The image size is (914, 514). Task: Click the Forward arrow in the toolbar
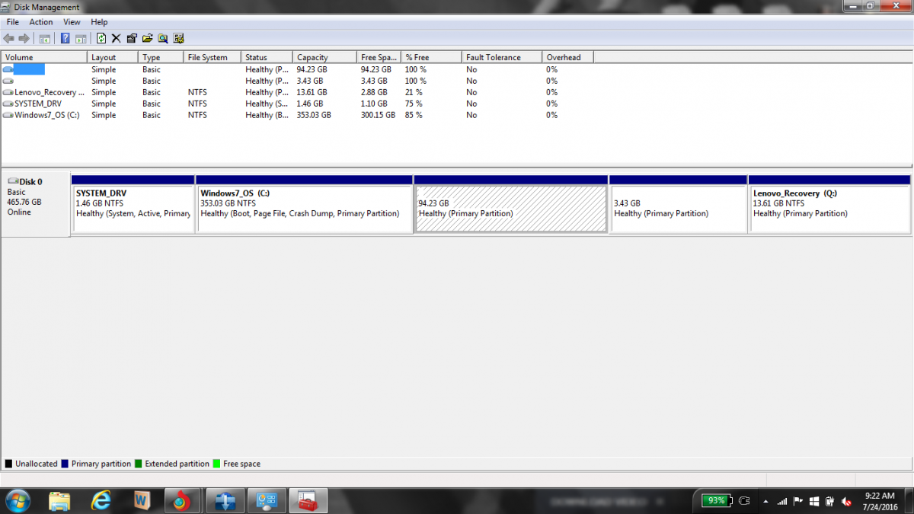24,38
